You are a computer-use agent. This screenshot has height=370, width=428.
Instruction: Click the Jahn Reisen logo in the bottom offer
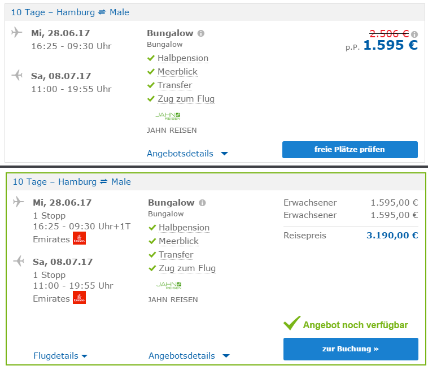(x=169, y=285)
